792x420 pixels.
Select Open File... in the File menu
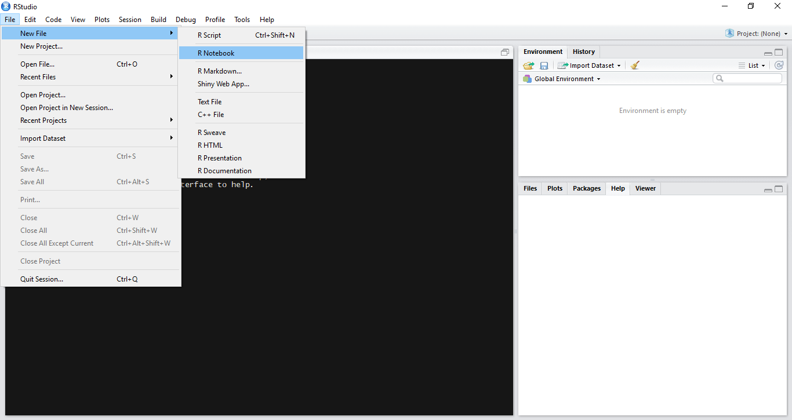point(91,64)
